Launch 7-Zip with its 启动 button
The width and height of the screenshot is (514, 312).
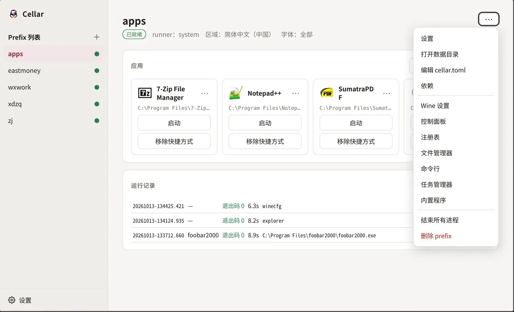point(174,123)
